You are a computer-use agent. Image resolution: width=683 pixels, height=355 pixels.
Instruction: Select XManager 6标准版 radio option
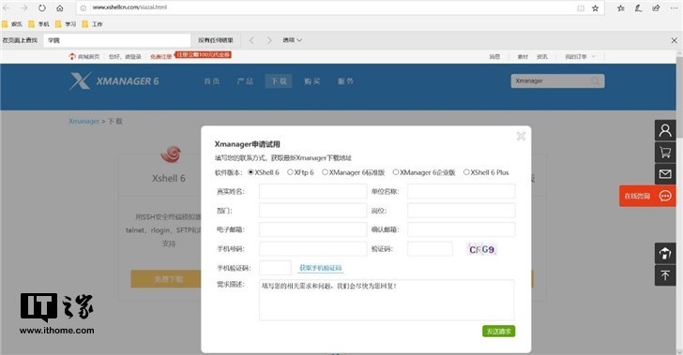pos(325,172)
